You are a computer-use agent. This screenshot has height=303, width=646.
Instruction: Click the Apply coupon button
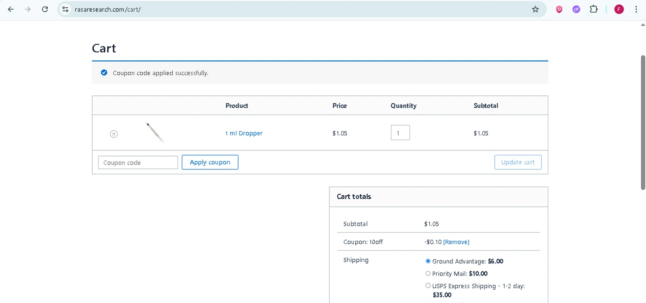(x=210, y=162)
